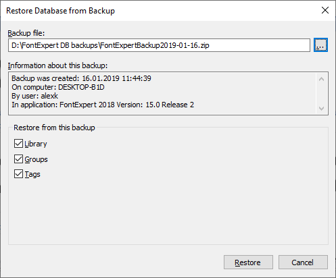Click the Library checkbox label text

pyautogui.click(x=36, y=144)
